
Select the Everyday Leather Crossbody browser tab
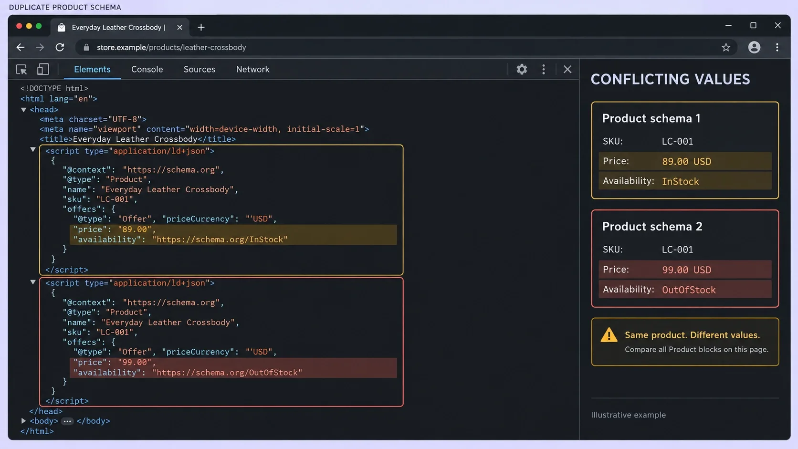click(x=119, y=27)
